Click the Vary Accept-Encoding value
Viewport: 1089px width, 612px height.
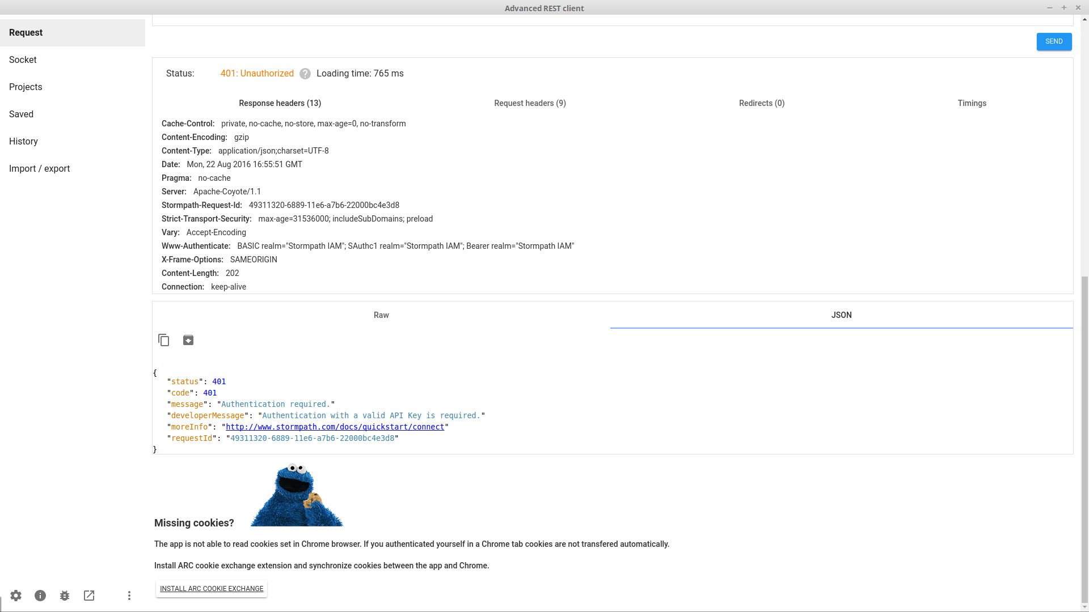pyautogui.click(x=216, y=232)
